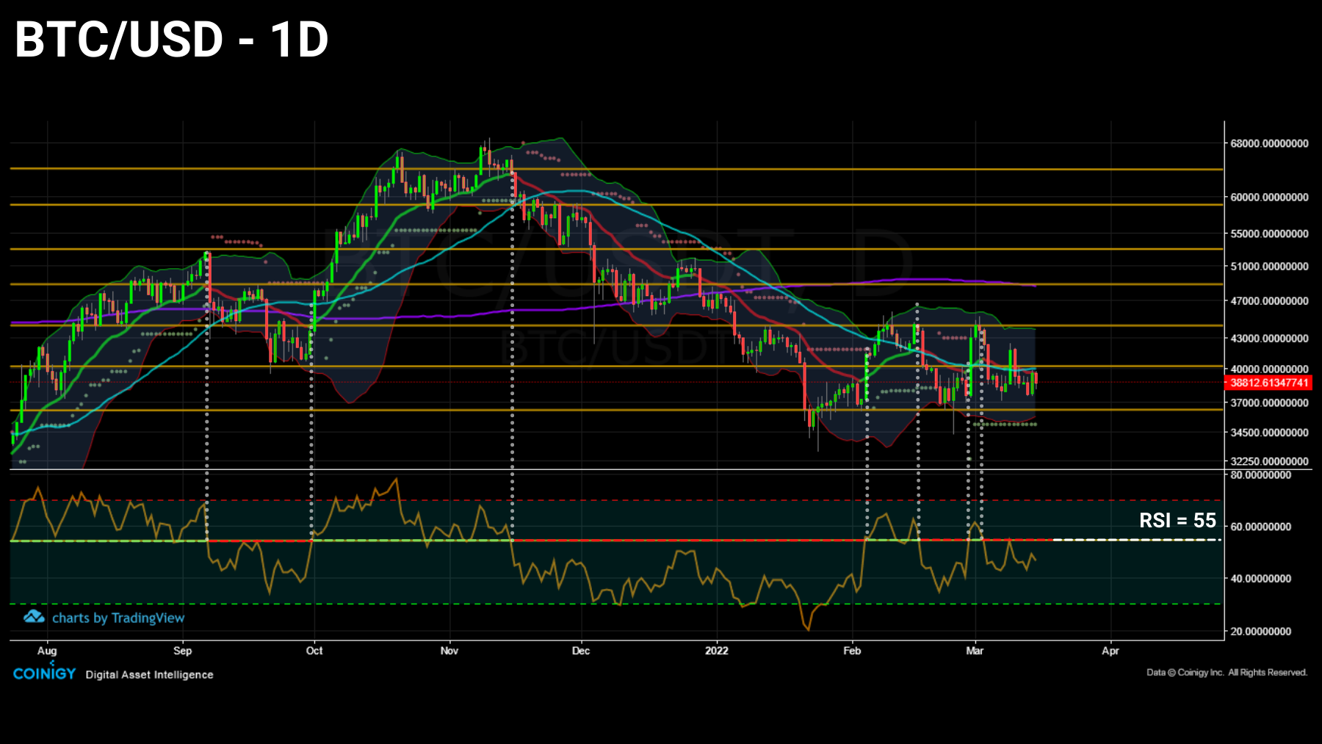Viewport: 1322px width, 744px height.
Task: Select the faded BTC/USDT watermark in chart center
Action: 617,345
